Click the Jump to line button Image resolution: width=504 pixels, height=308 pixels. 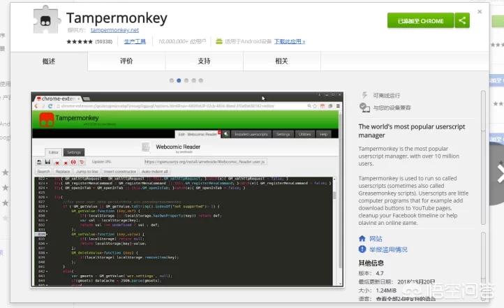coord(87,172)
